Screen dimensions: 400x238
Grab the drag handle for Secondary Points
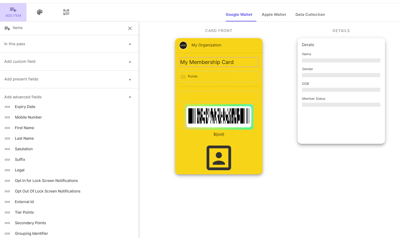tap(7, 223)
